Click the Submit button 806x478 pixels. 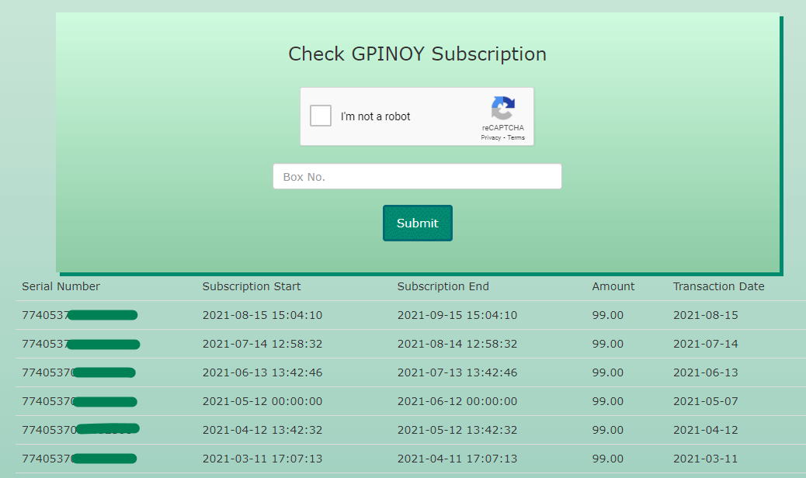pyautogui.click(x=417, y=223)
